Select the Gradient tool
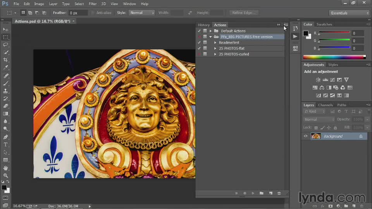Image resolution: width=372 pixels, height=209 pixels. point(5,114)
